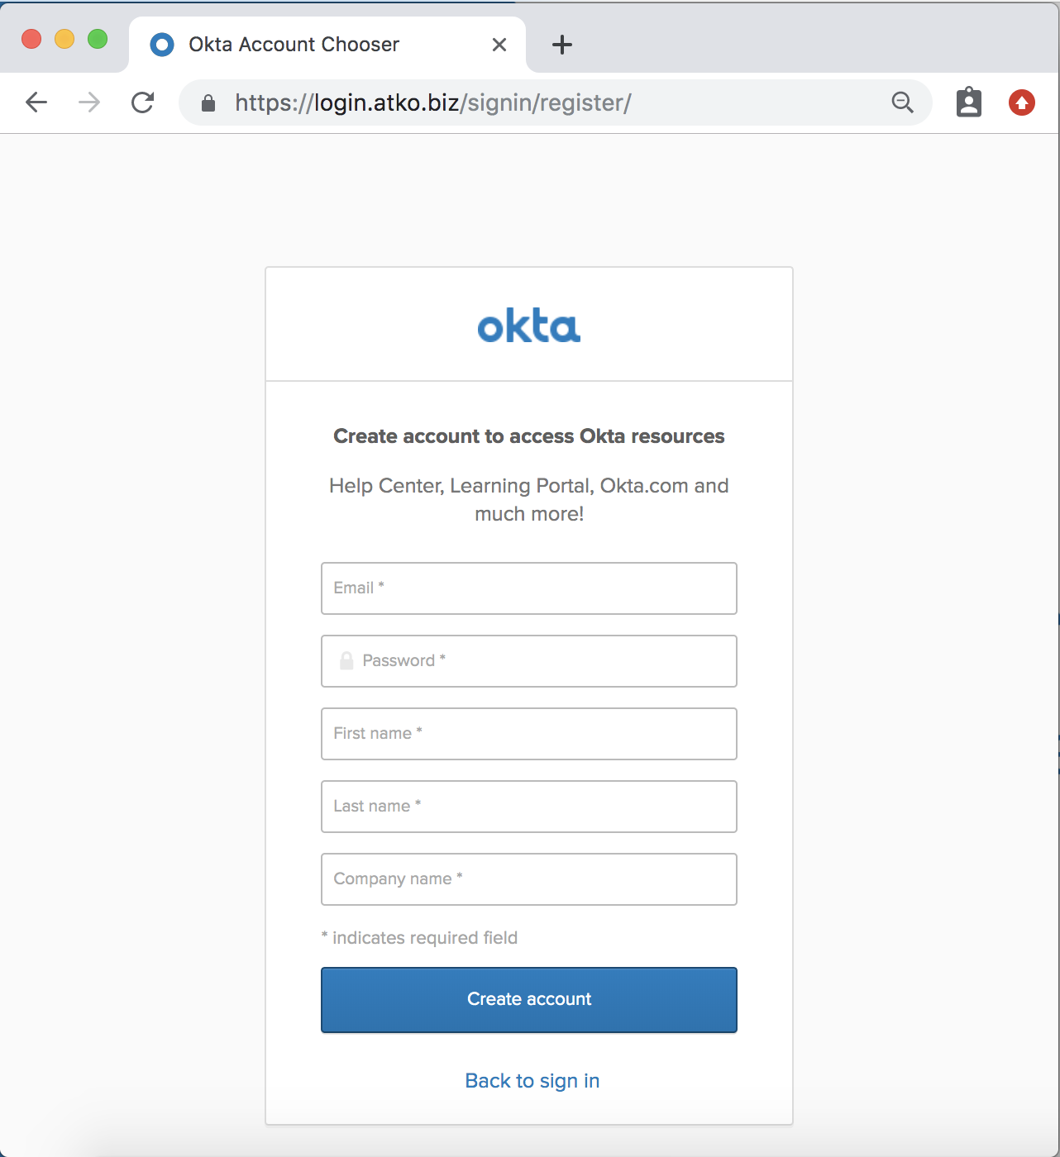The width and height of the screenshot is (1060, 1157).
Task: Click the browser forward arrow
Action: tap(88, 102)
